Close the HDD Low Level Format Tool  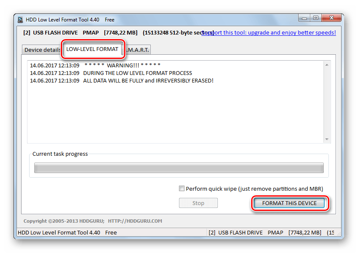[x=331, y=18]
